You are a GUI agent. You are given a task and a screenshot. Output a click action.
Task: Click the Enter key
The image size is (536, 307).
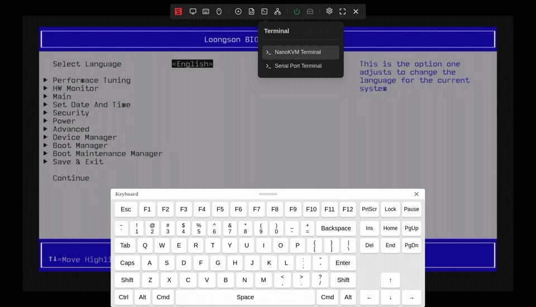343,263
